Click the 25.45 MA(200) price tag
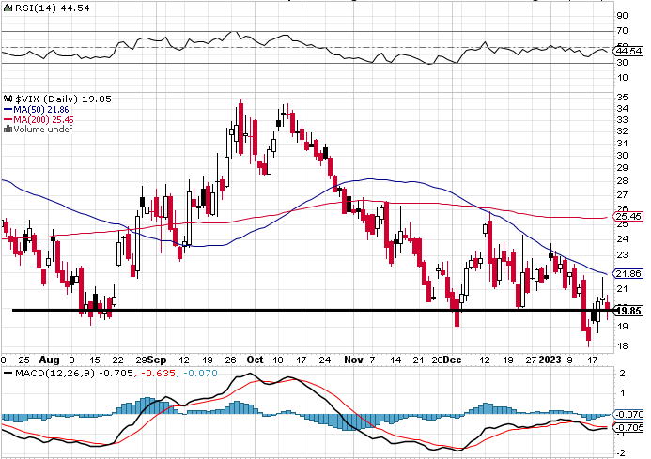The image size is (651, 459). [x=628, y=216]
